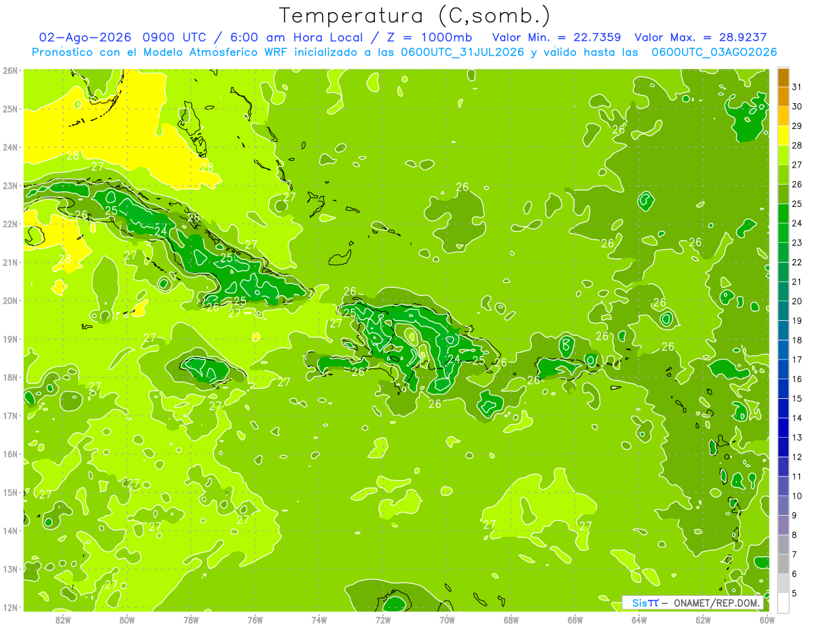Viewport: 815px width, 629px height.
Task: Click the '14N' latitude axis label
Action: 10,531
